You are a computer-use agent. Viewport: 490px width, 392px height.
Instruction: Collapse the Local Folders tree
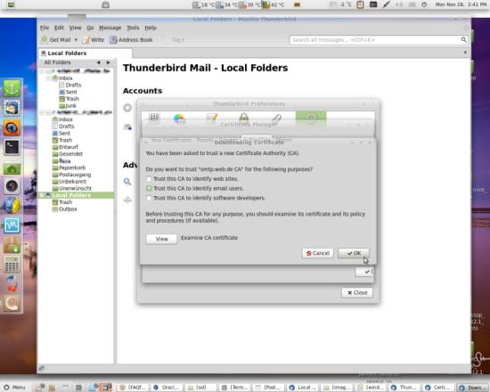(42, 195)
